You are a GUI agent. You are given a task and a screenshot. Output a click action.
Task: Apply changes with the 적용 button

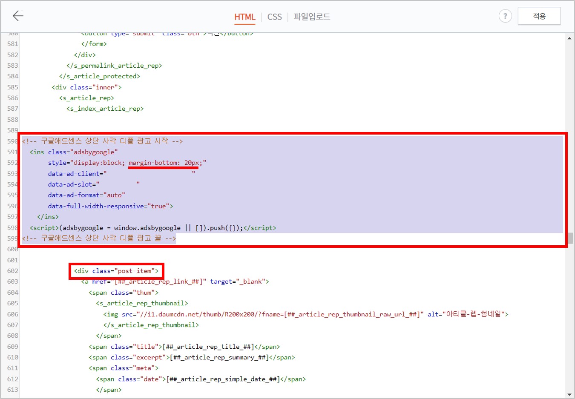coord(539,16)
